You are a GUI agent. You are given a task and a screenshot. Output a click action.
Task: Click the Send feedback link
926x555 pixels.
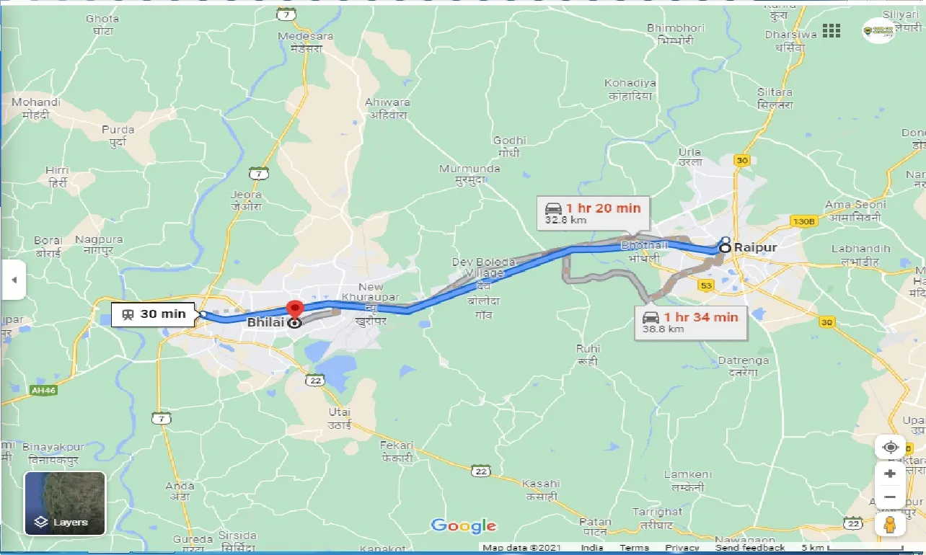[749, 548]
